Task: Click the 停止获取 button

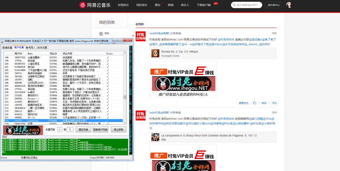Action: point(119,129)
